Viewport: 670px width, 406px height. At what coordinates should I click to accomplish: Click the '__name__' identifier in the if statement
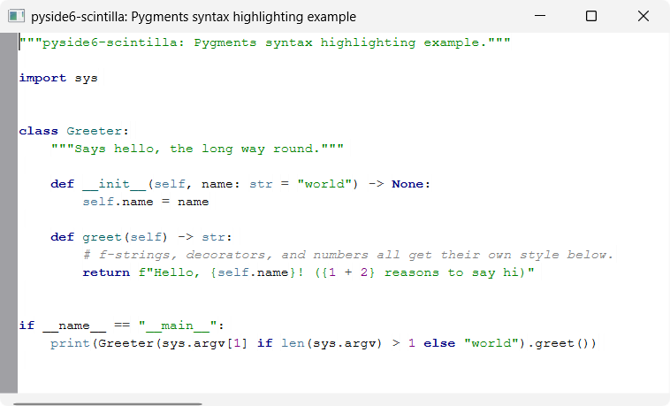tap(74, 326)
